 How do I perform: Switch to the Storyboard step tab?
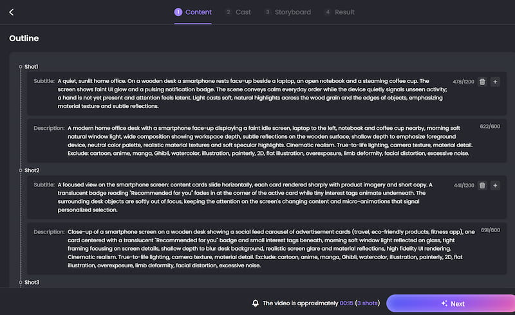[288, 12]
